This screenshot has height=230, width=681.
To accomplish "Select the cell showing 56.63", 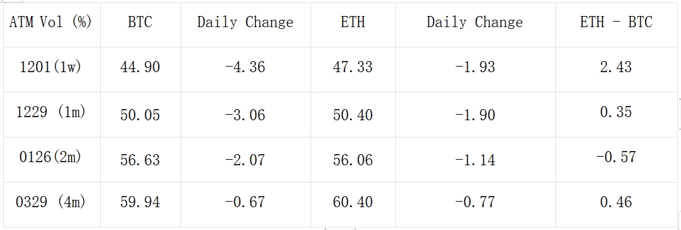I will [x=141, y=160].
